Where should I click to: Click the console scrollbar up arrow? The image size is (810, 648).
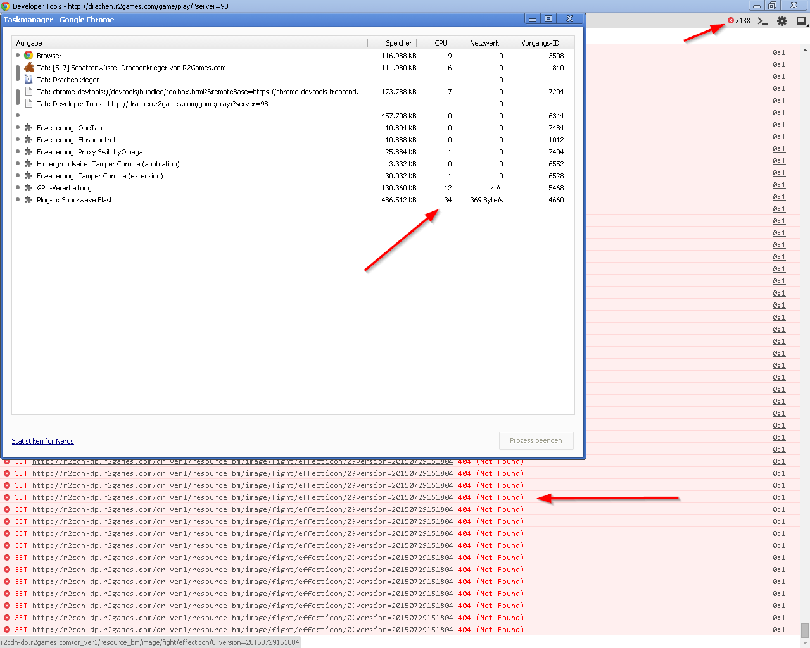click(x=805, y=49)
